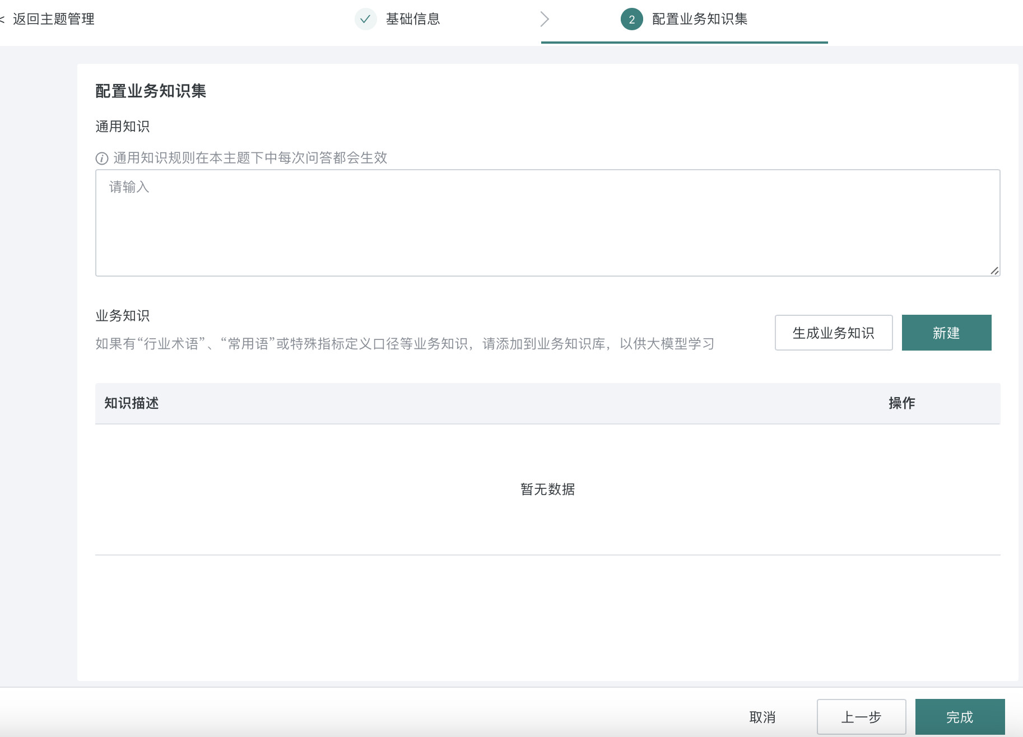Click the 知识描述 column header
The width and height of the screenshot is (1023, 737).
pos(132,403)
